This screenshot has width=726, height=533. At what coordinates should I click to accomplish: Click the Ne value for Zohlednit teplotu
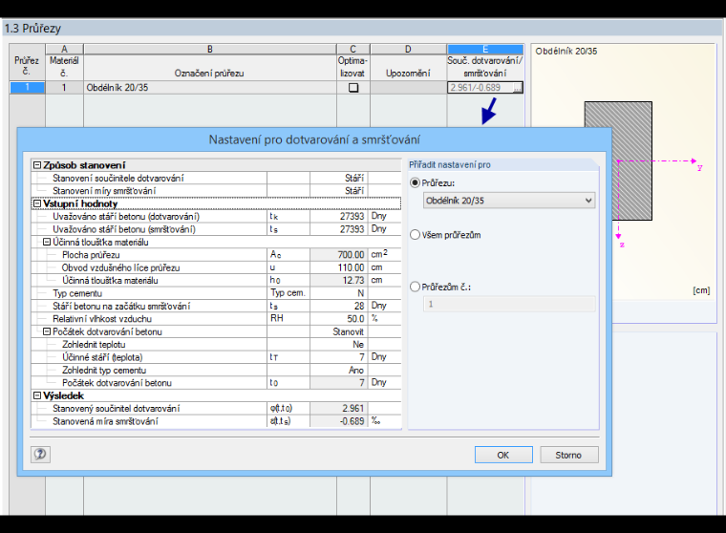tap(339, 345)
